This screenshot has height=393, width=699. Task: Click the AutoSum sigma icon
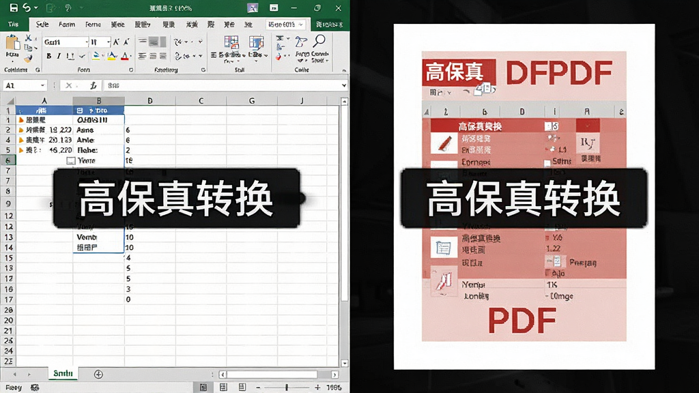(279, 38)
